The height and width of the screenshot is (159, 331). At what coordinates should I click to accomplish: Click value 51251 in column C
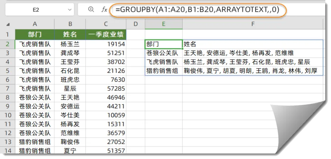(x=106, y=53)
